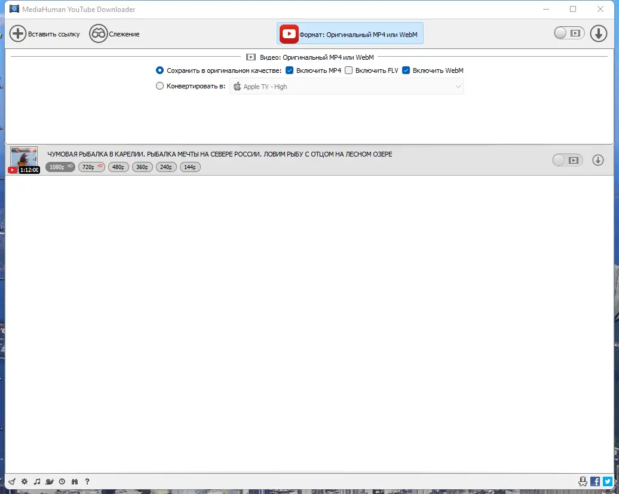
Task: Click the MediaHuman app icon in title bar
Action: tap(14, 9)
